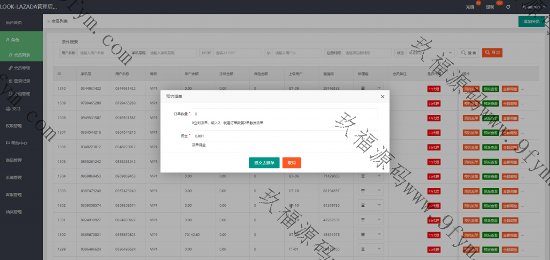Open 抽奖管理 sidebar menu
Viewport: 550px width, 260px height.
[x=14, y=212]
